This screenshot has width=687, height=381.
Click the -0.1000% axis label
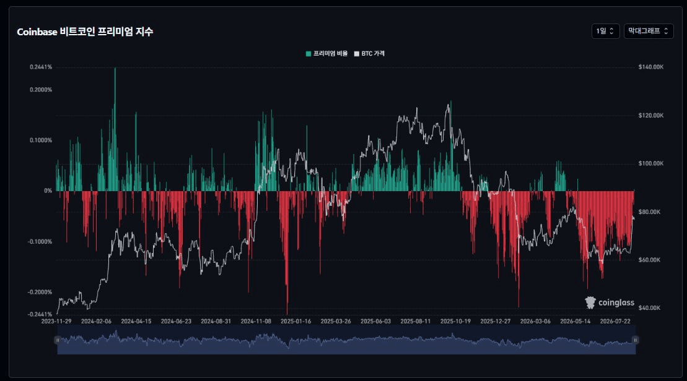pos(40,241)
